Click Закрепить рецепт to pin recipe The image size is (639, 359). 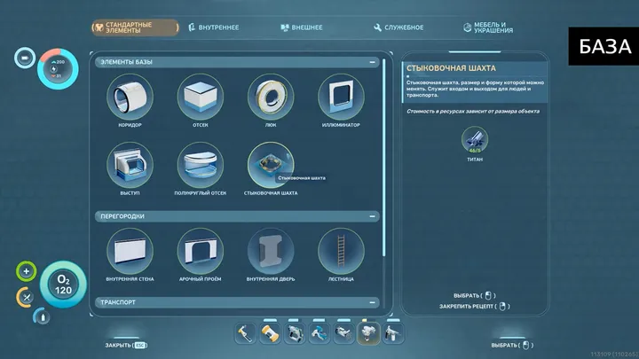[475, 306]
